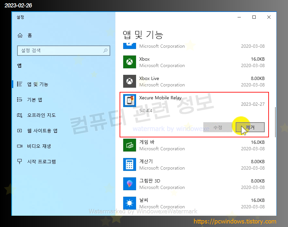This screenshot has height=227, width=288.
Task: Click the disabled 수정 button
Action: point(218,127)
